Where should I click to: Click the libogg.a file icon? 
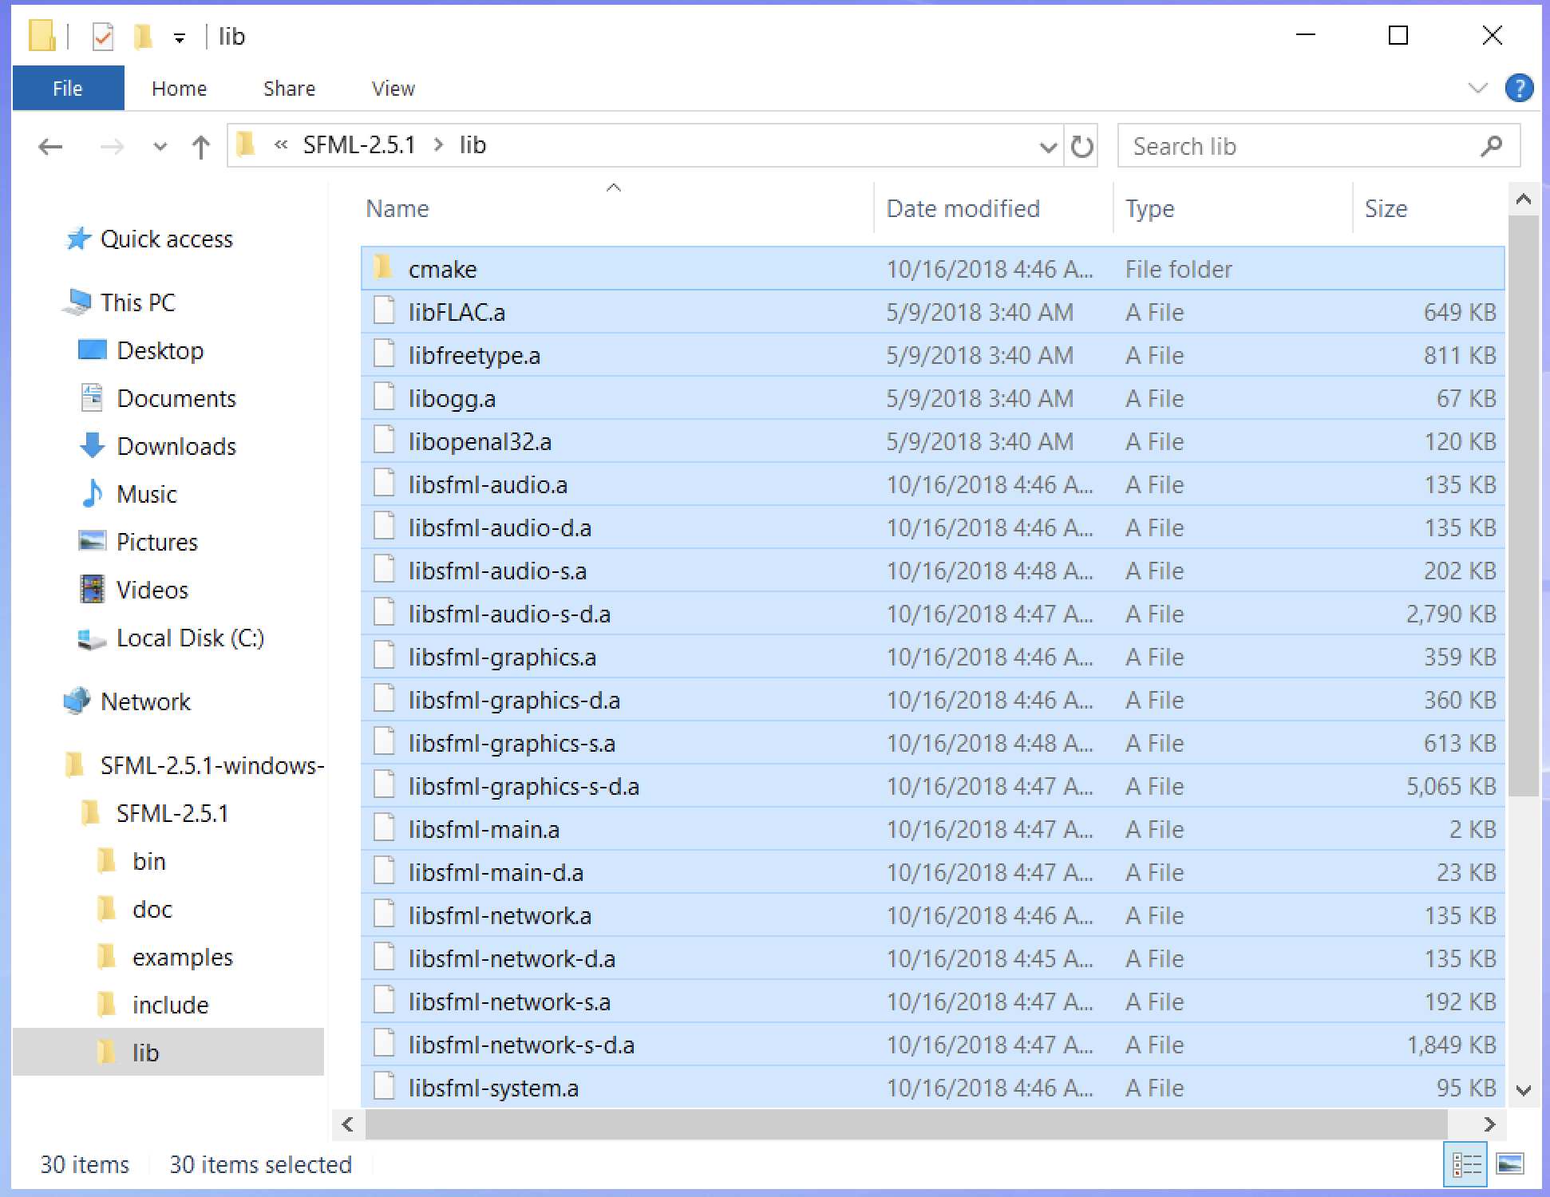click(x=384, y=397)
